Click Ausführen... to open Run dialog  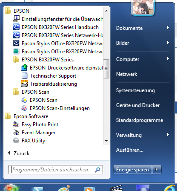point(130,150)
